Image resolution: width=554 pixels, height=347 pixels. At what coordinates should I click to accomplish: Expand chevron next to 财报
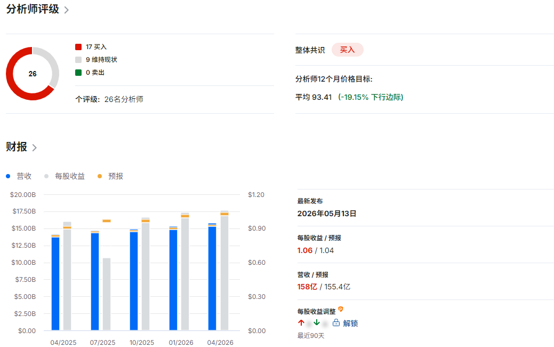point(34,147)
